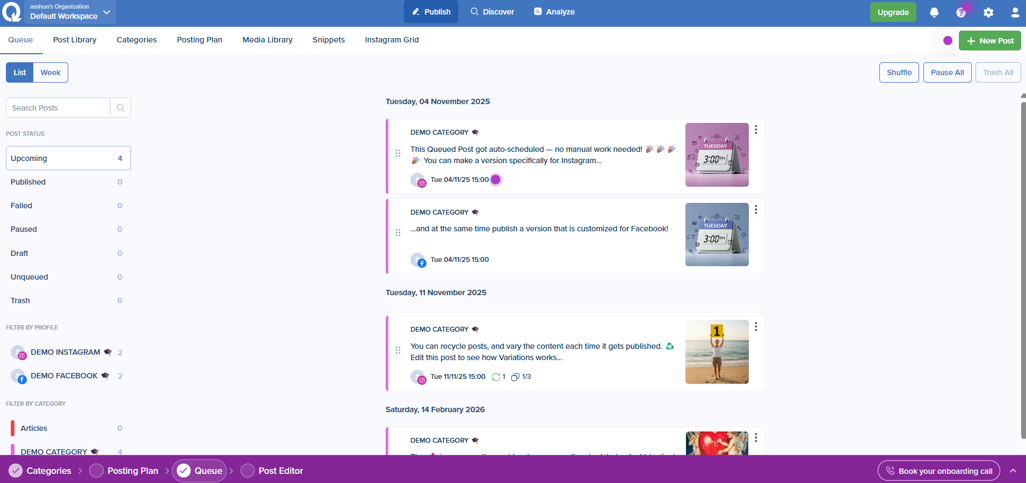Click the red Articles category color bar

(13, 428)
